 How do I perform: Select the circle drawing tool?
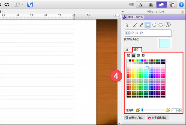click(x=154, y=25)
